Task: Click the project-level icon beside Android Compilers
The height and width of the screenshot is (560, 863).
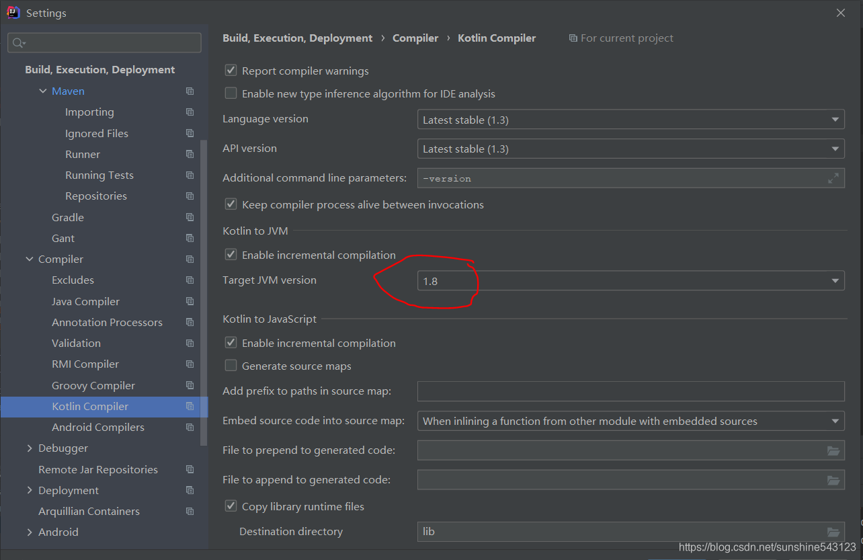Action: (190, 428)
